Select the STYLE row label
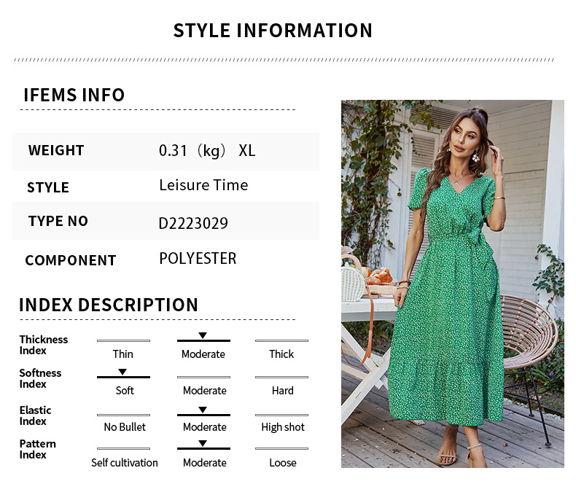Image resolution: width=576 pixels, height=484 pixels. point(48,187)
